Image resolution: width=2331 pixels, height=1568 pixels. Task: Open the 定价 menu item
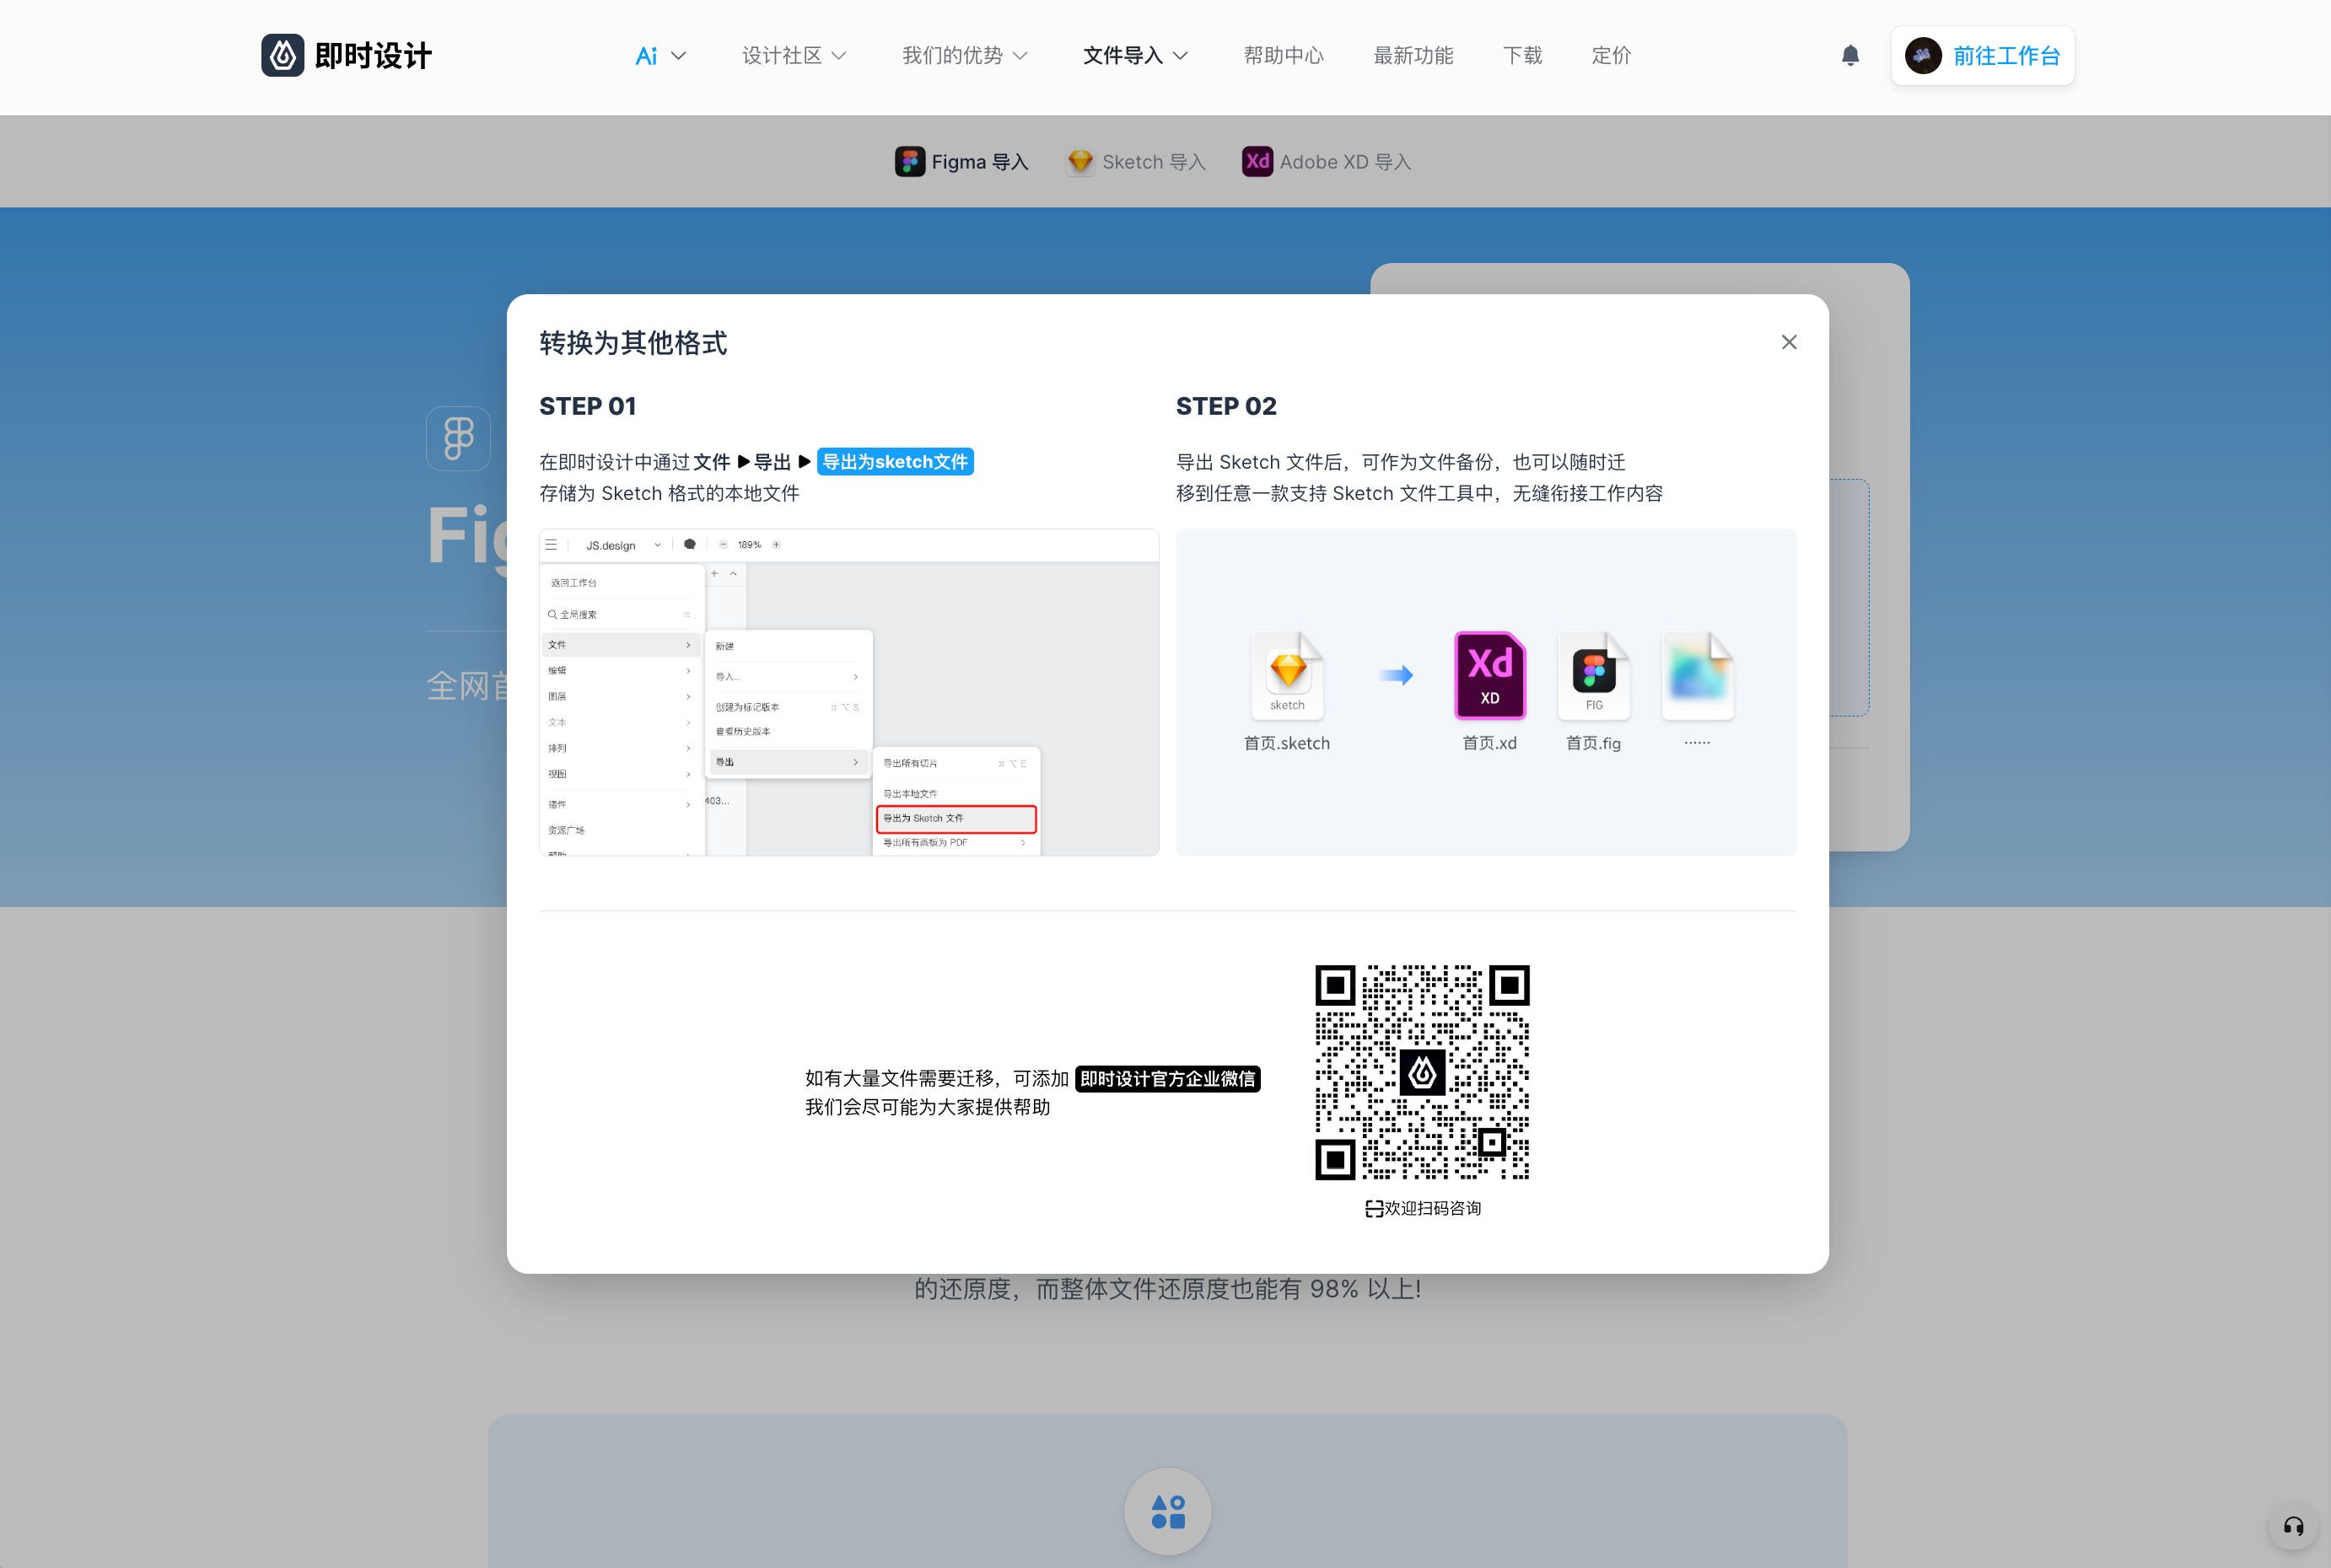[1611, 56]
